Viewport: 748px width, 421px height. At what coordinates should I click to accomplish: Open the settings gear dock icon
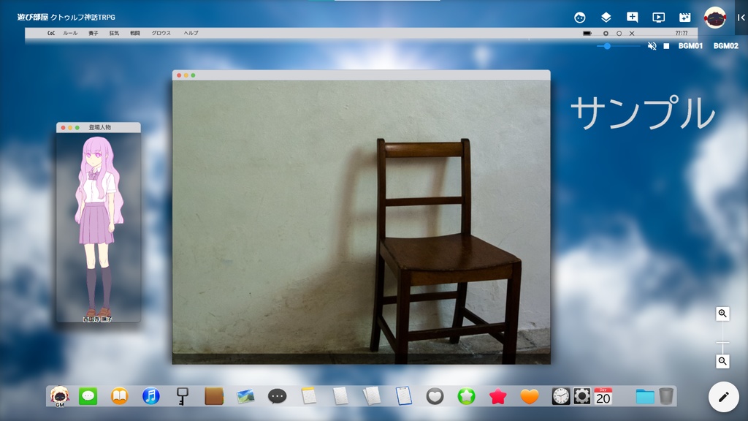coord(582,396)
